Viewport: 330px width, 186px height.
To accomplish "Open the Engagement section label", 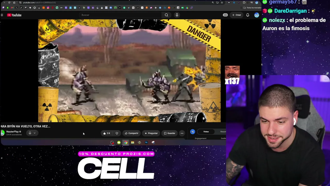I will tap(201, 138).
